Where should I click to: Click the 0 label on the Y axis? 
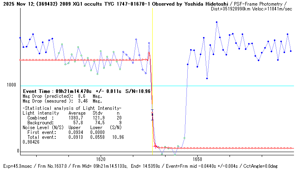click(17, 151)
